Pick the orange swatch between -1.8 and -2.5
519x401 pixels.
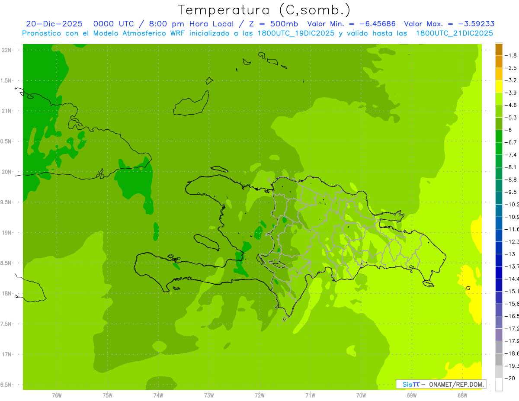[499, 61]
